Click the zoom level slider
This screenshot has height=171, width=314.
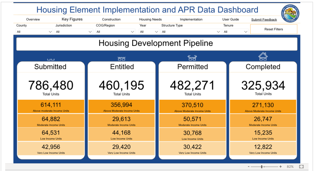point(262,167)
